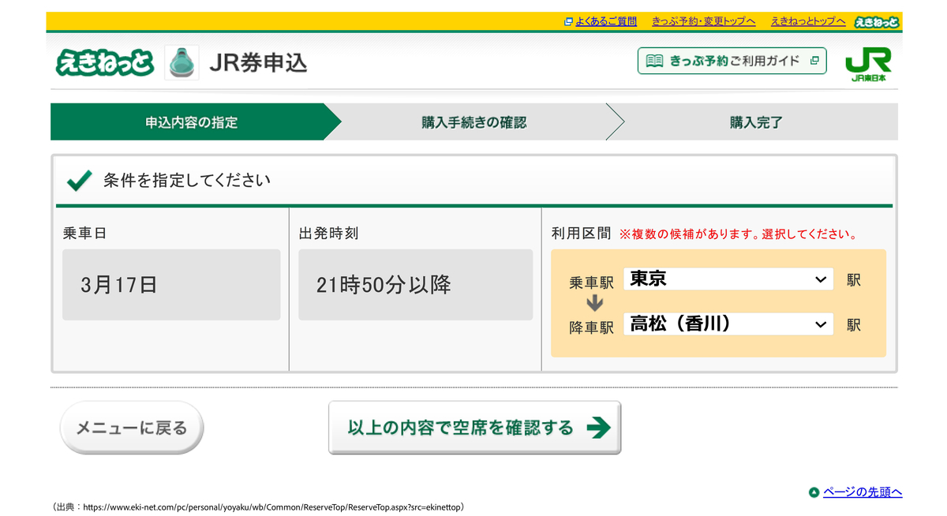This screenshot has height=516, width=947.
Task: Open the 乗車駅 dropdown showing 東京
Action: pos(728,279)
